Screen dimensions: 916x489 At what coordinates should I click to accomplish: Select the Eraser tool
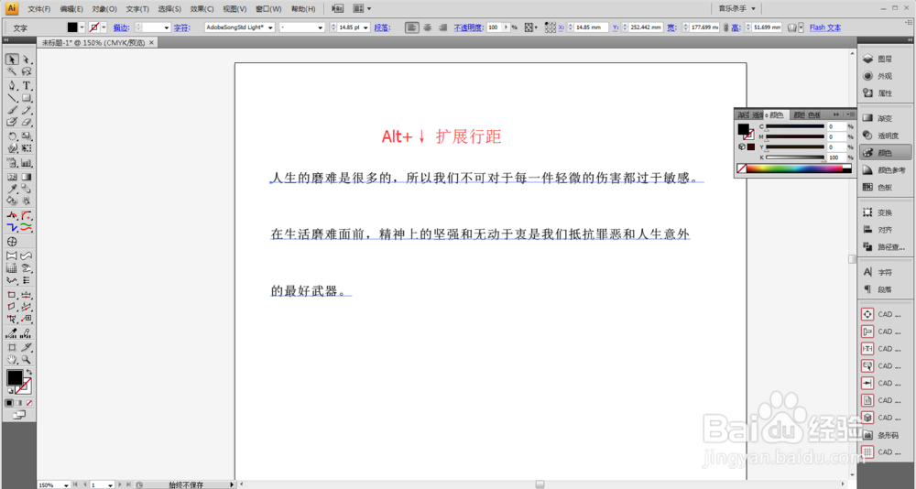coord(27,122)
